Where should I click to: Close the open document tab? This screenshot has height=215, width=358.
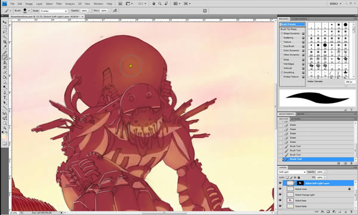pos(82,17)
